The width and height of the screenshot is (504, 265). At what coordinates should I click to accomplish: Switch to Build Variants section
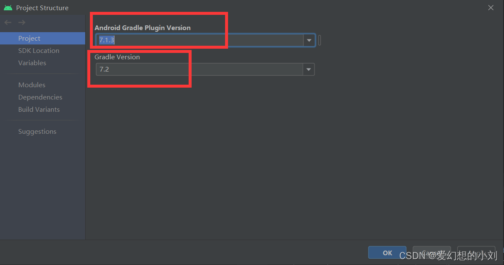click(39, 109)
